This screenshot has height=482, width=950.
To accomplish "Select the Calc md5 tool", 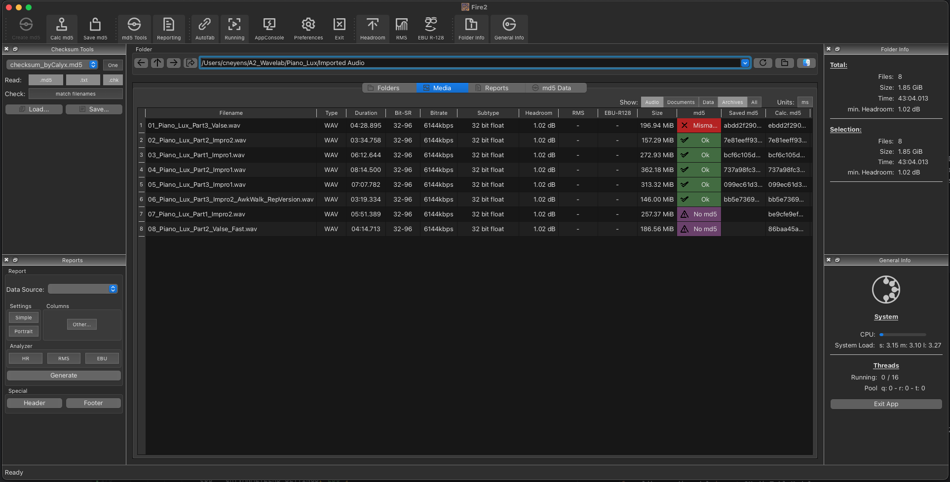I will [61, 28].
